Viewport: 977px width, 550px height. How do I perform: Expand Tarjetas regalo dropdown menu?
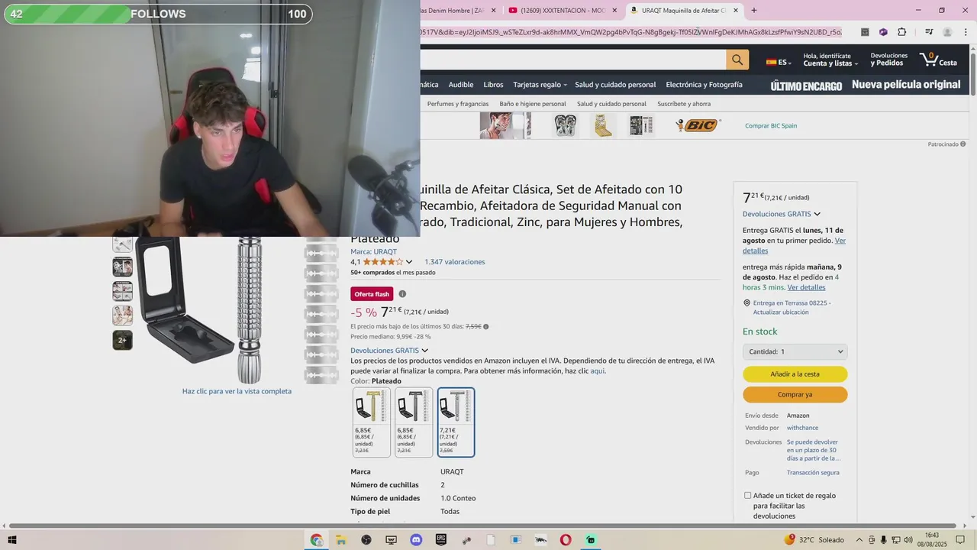[x=540, y=85]
